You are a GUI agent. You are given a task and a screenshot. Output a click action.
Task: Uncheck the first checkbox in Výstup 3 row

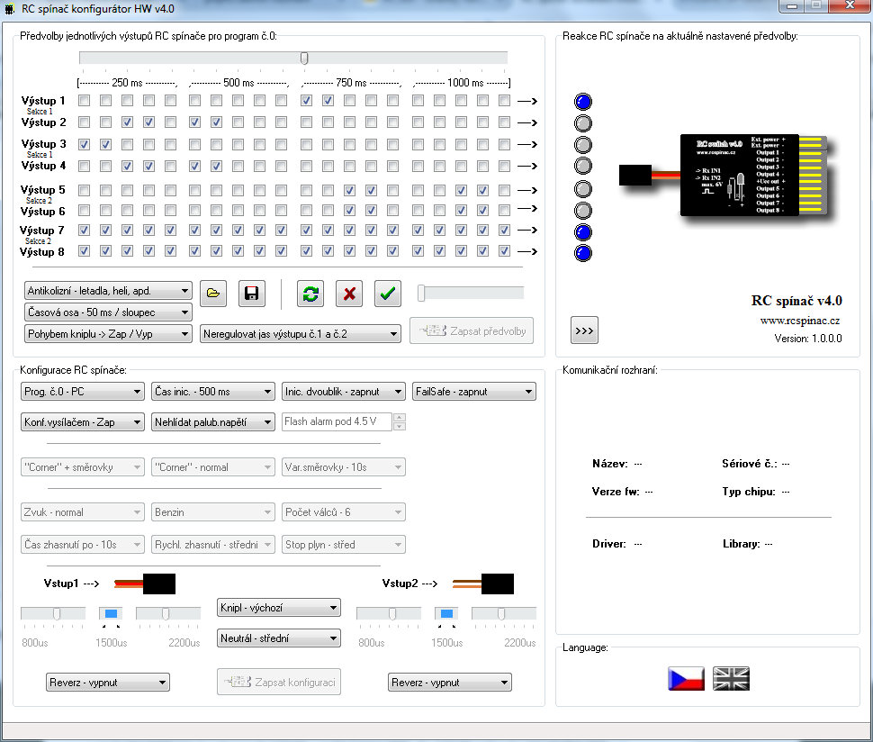tap(84, 144)
